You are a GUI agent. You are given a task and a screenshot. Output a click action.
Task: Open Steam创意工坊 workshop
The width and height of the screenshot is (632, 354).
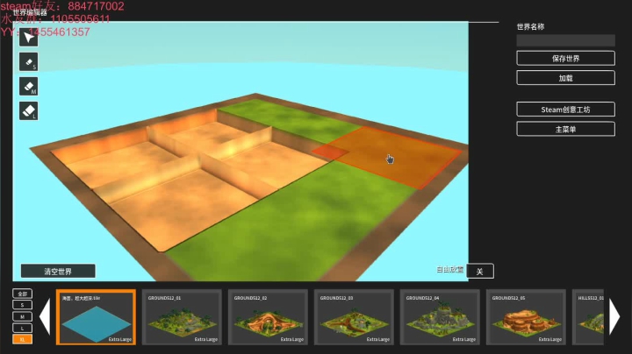pos(565,110)
